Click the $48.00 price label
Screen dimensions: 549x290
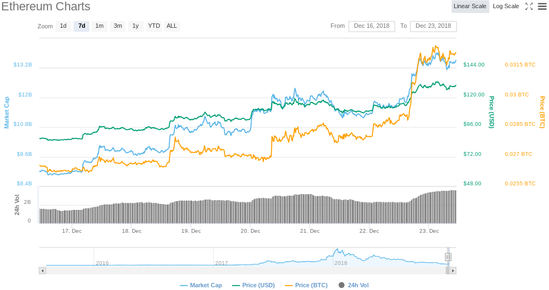472,184
